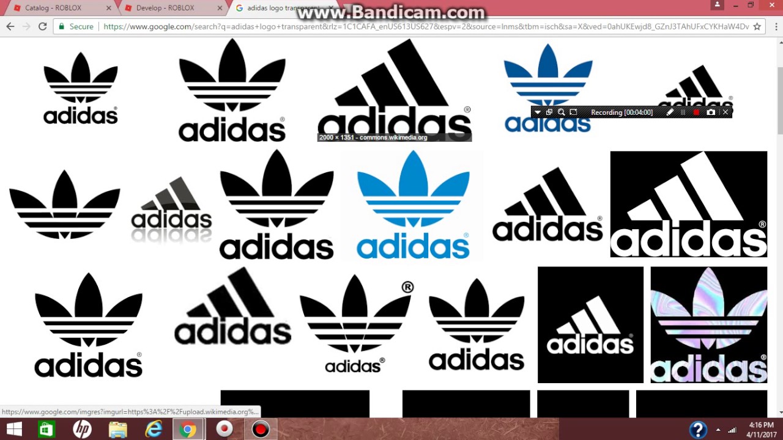Open the Chrome profile icon at top
This screenshot has height=440, width=783.
[717, 5]
